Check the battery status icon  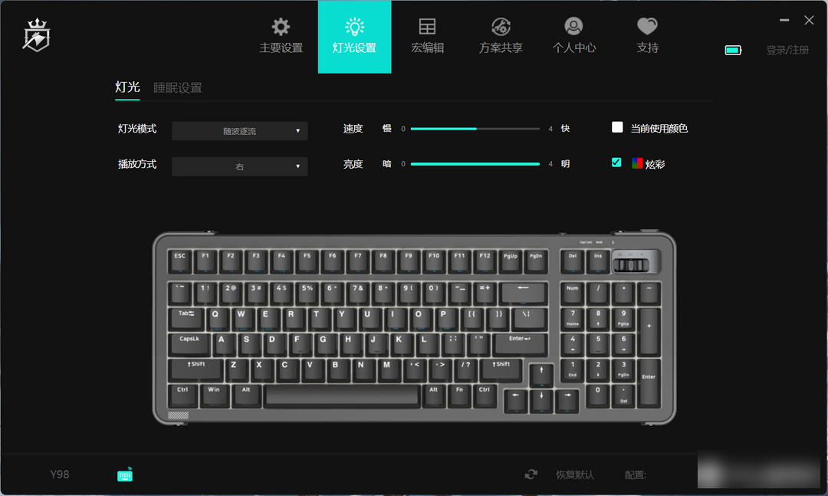point(733,50)
